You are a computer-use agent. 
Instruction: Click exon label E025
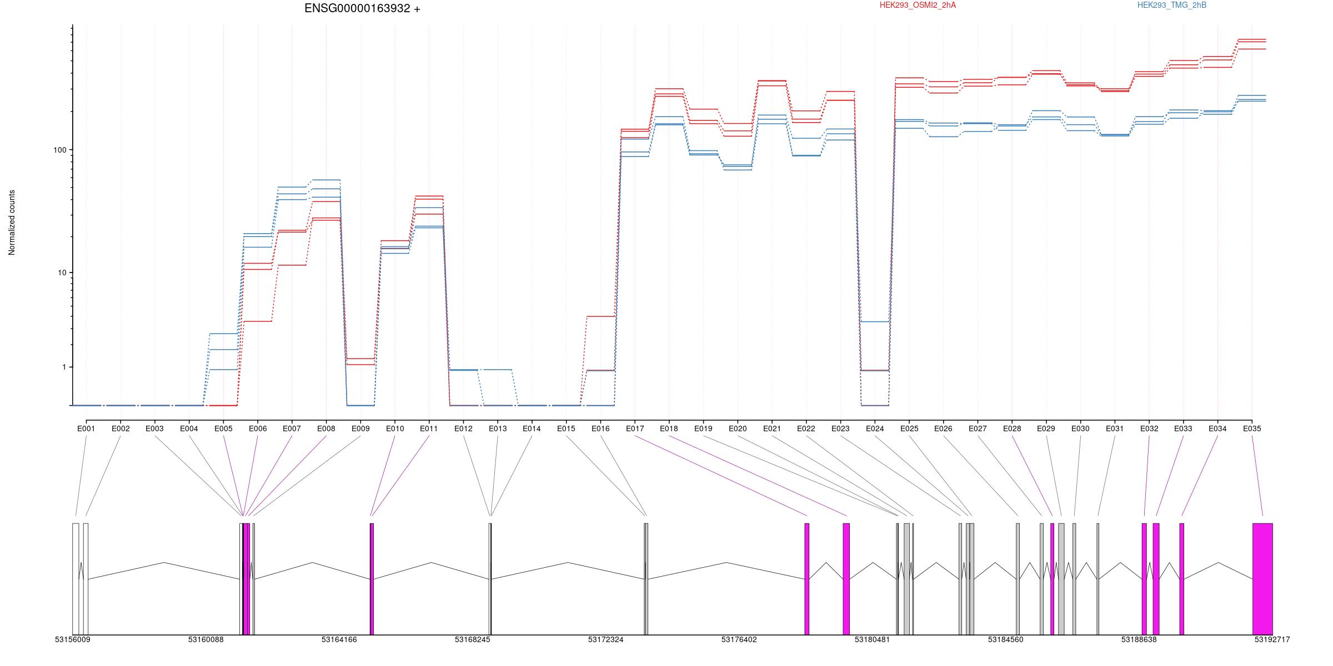909,428
